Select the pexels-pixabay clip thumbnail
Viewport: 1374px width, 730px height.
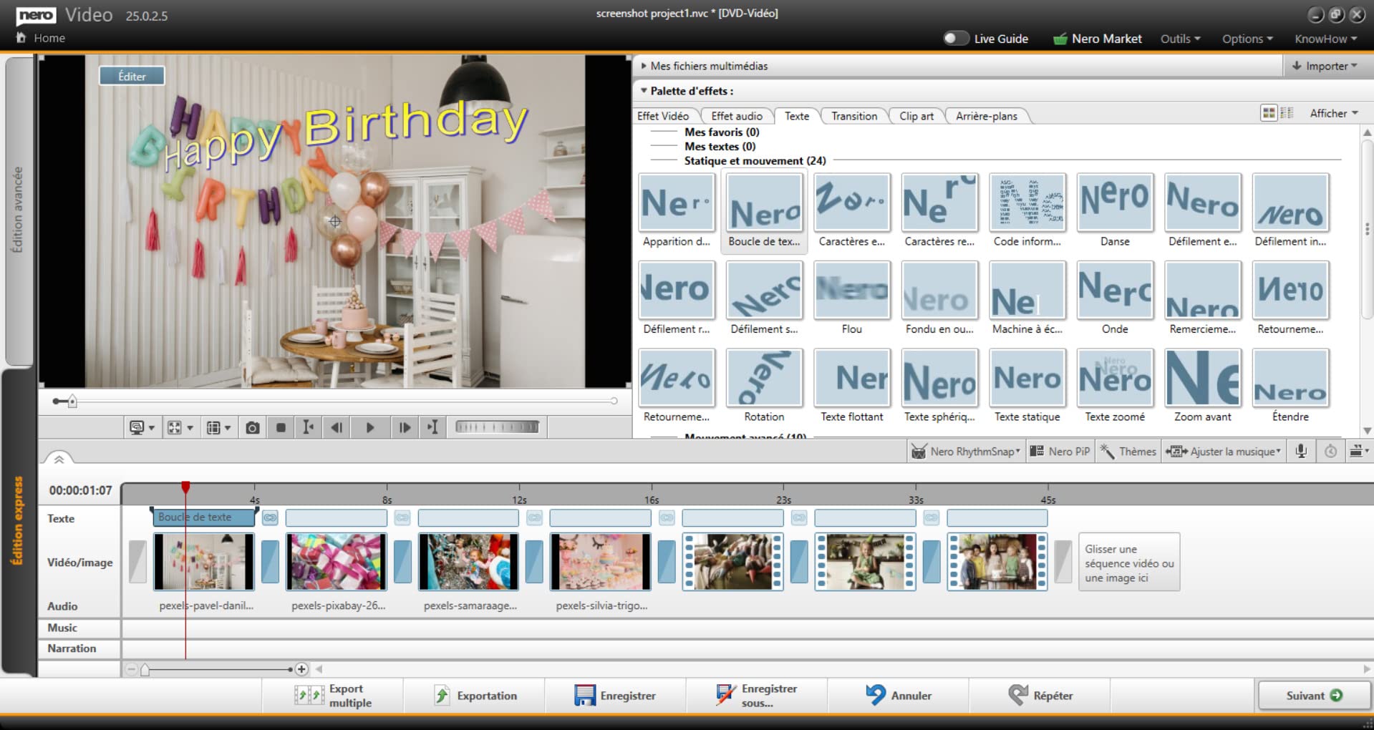(x=336, y=562)
